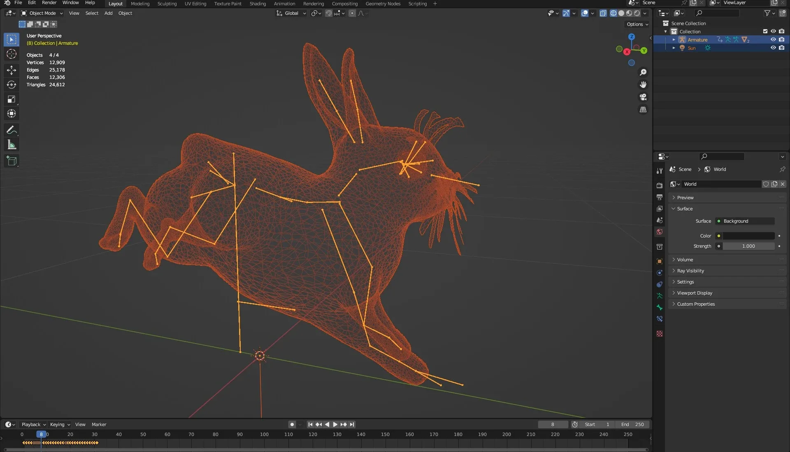Enable rendered viewport shading
The height and width of the screenshot is (452, 790).
[638, 13]
